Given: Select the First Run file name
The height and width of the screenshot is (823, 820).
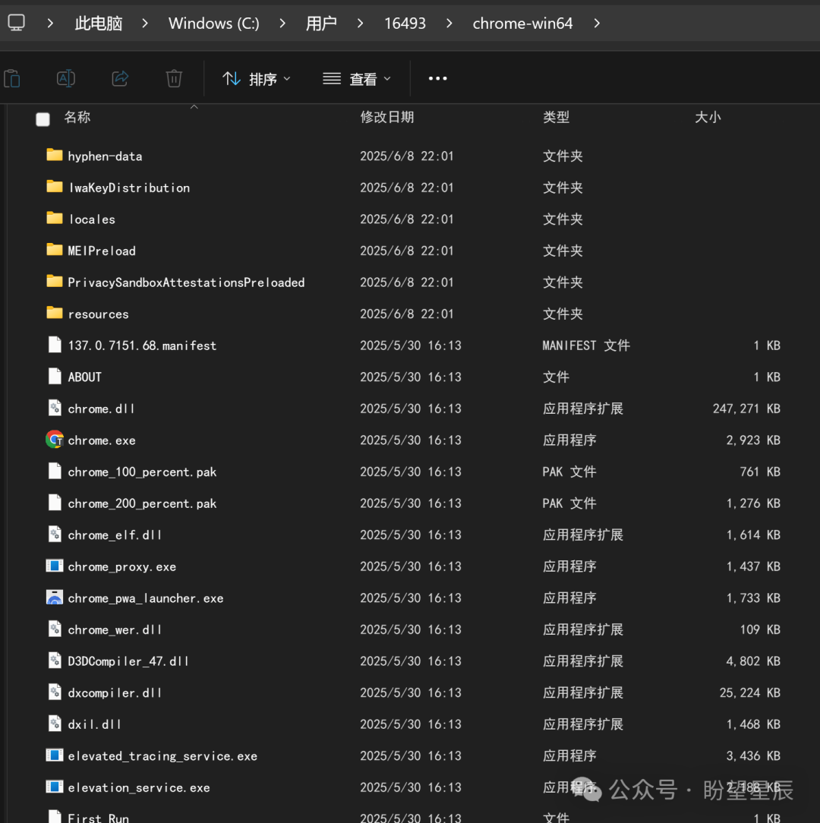Looking at the screenshot, I should click(98, 817).
